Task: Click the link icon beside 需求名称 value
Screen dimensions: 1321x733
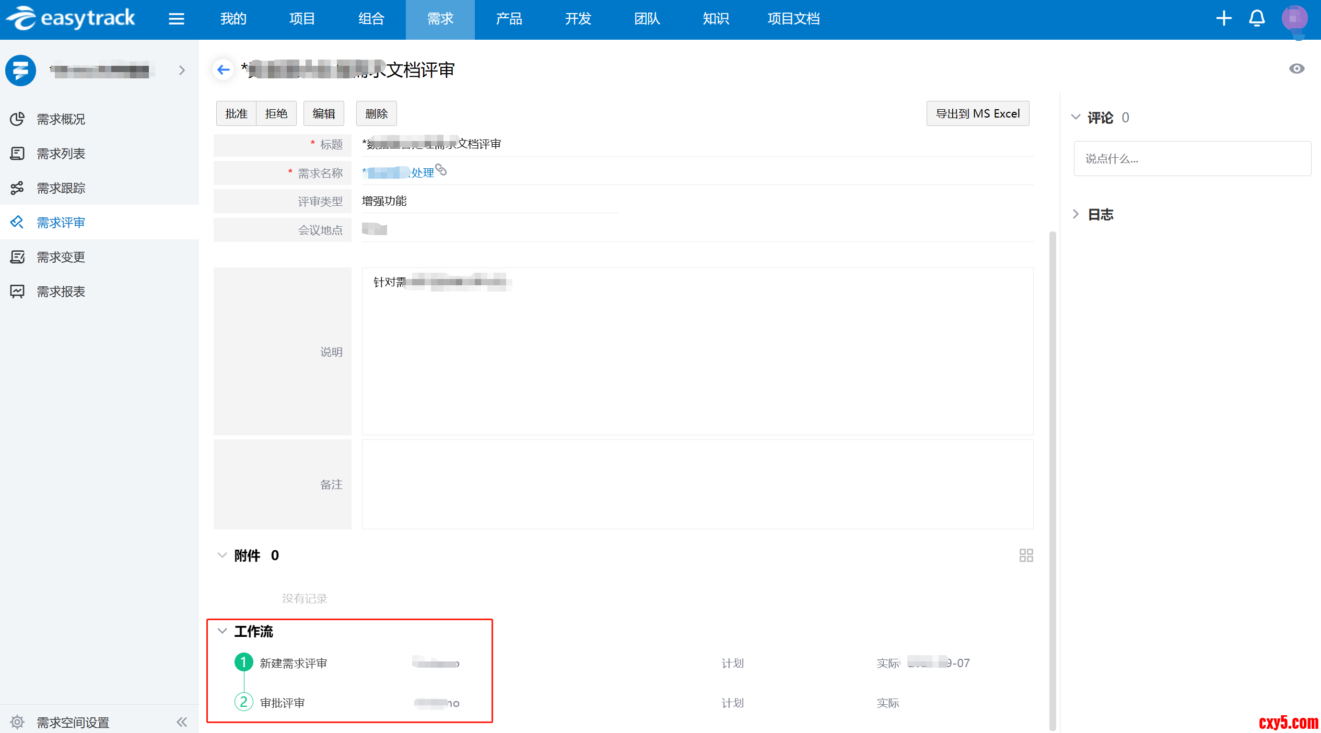Action: click(441, 170)
